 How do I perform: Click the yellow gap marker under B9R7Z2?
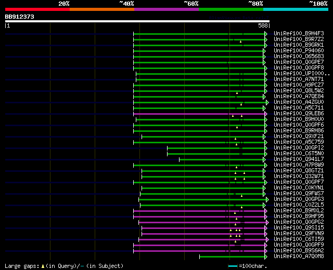pyautogui.click(x=240, y=42)
